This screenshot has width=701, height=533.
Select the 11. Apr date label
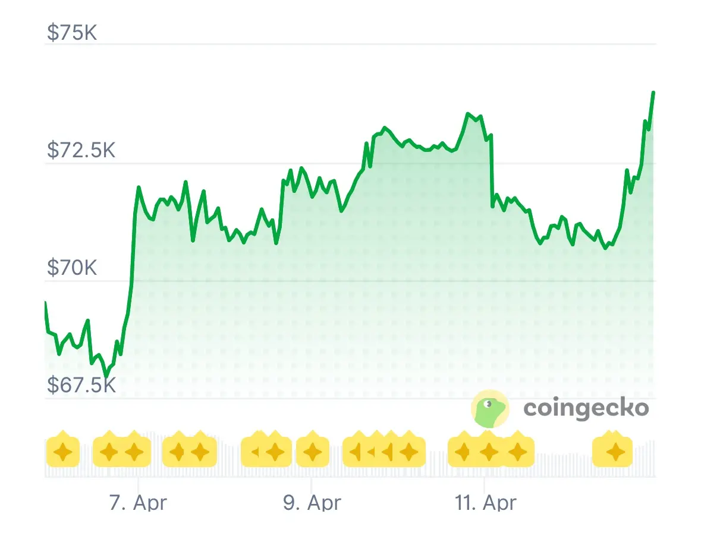pyautogui.click(x=485, y=503)
